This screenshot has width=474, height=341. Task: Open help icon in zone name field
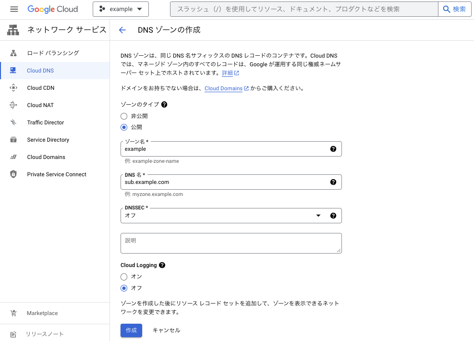coord(333,149)
